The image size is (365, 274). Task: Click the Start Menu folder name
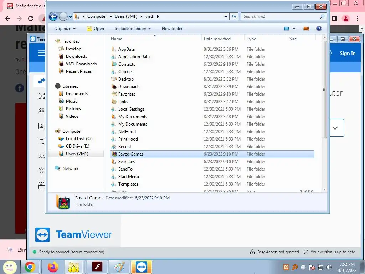click(x=128, y=176)
